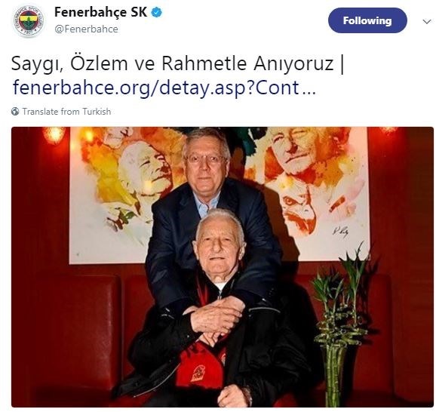Click the blue verified badge
The image size is (436, 412).
click(x=157, y=12)
